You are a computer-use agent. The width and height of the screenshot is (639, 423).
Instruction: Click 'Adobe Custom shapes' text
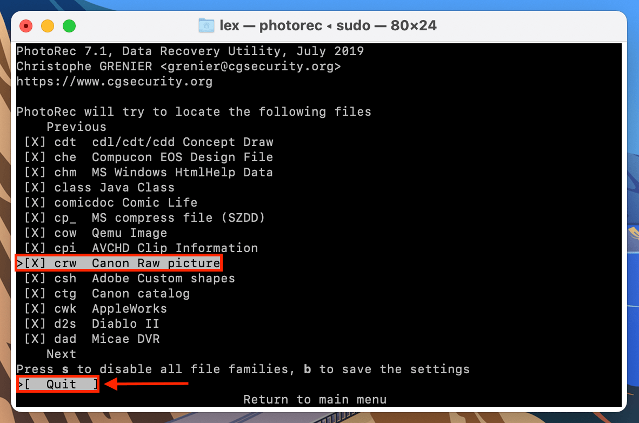163,278
